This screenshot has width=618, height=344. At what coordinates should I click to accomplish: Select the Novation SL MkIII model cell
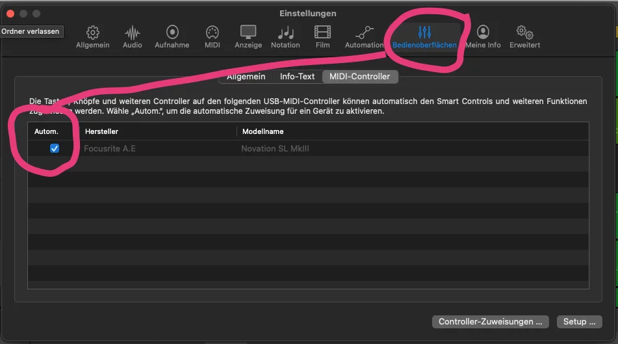pos(275,149)
